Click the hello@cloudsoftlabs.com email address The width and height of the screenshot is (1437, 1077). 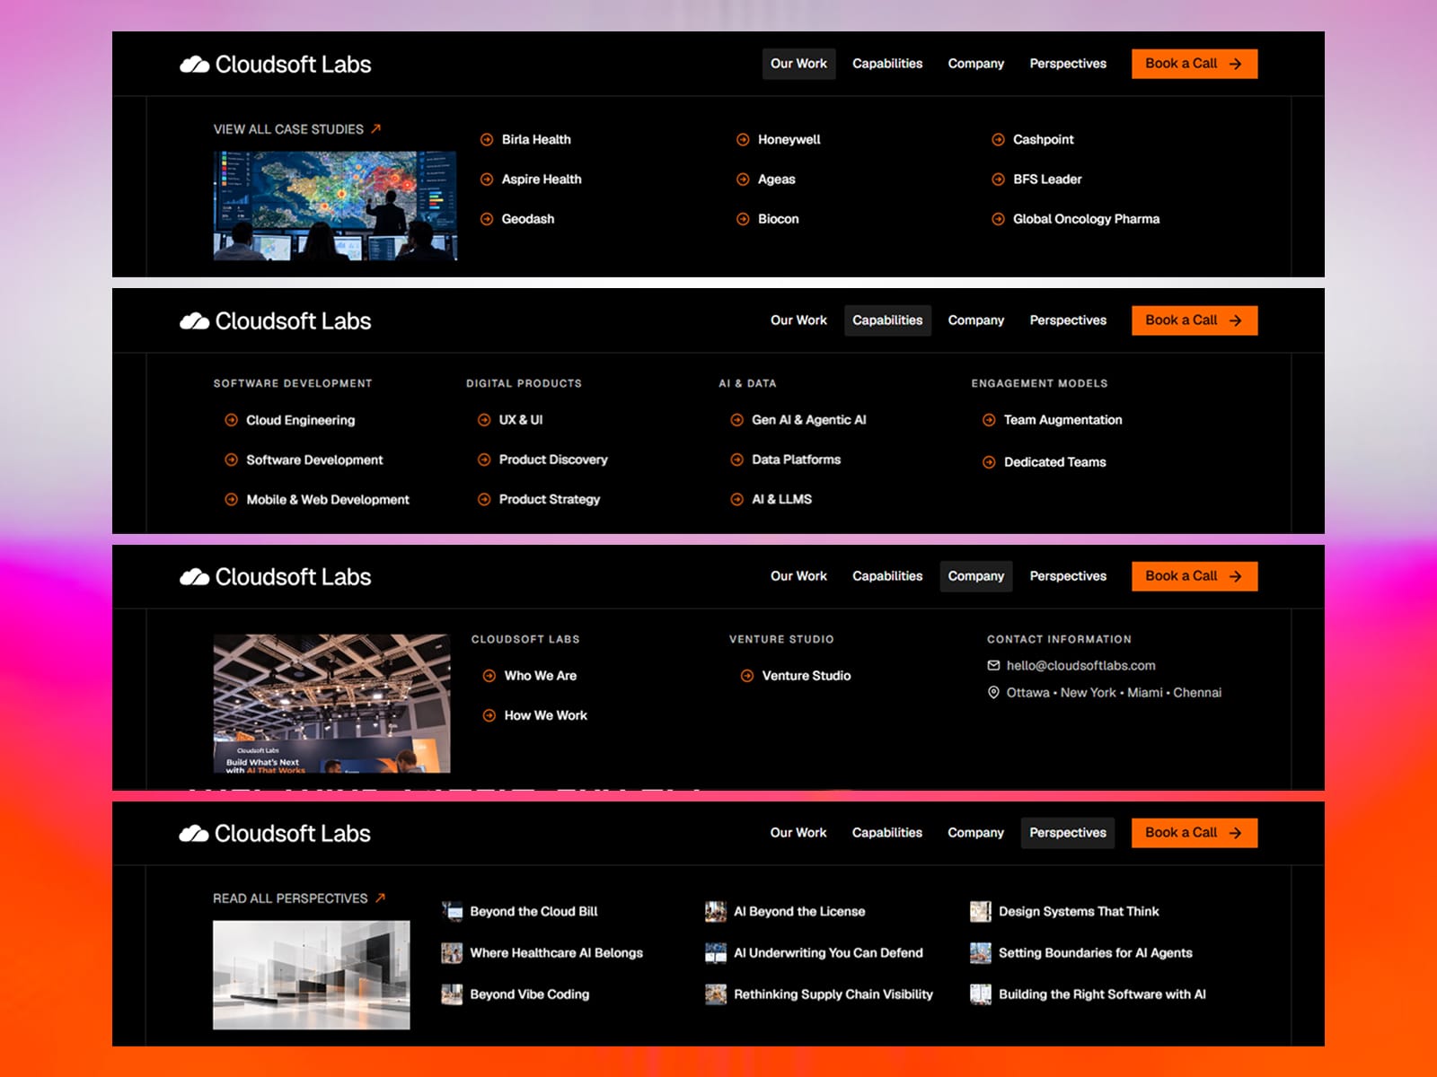coord(1080,665)
